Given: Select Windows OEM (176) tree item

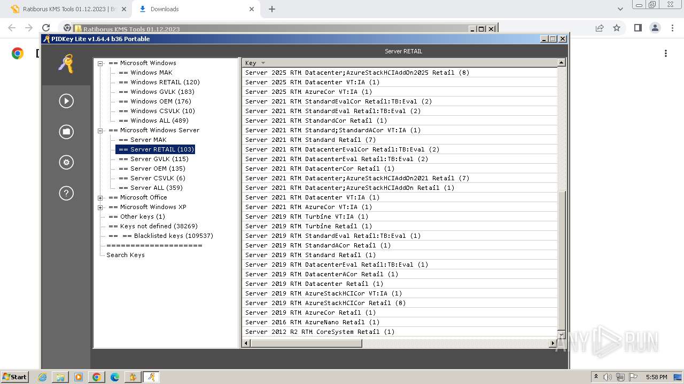Looking at the screenshot, I should (x=154, y=101).
